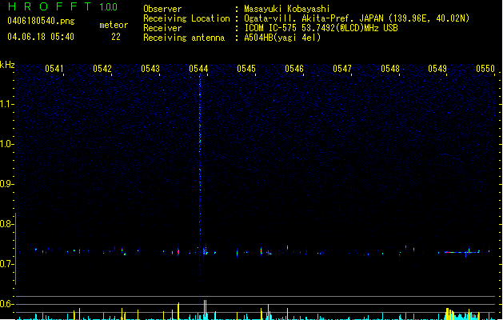Click the Observer label

pyautogui.click(x=162, y=9)
